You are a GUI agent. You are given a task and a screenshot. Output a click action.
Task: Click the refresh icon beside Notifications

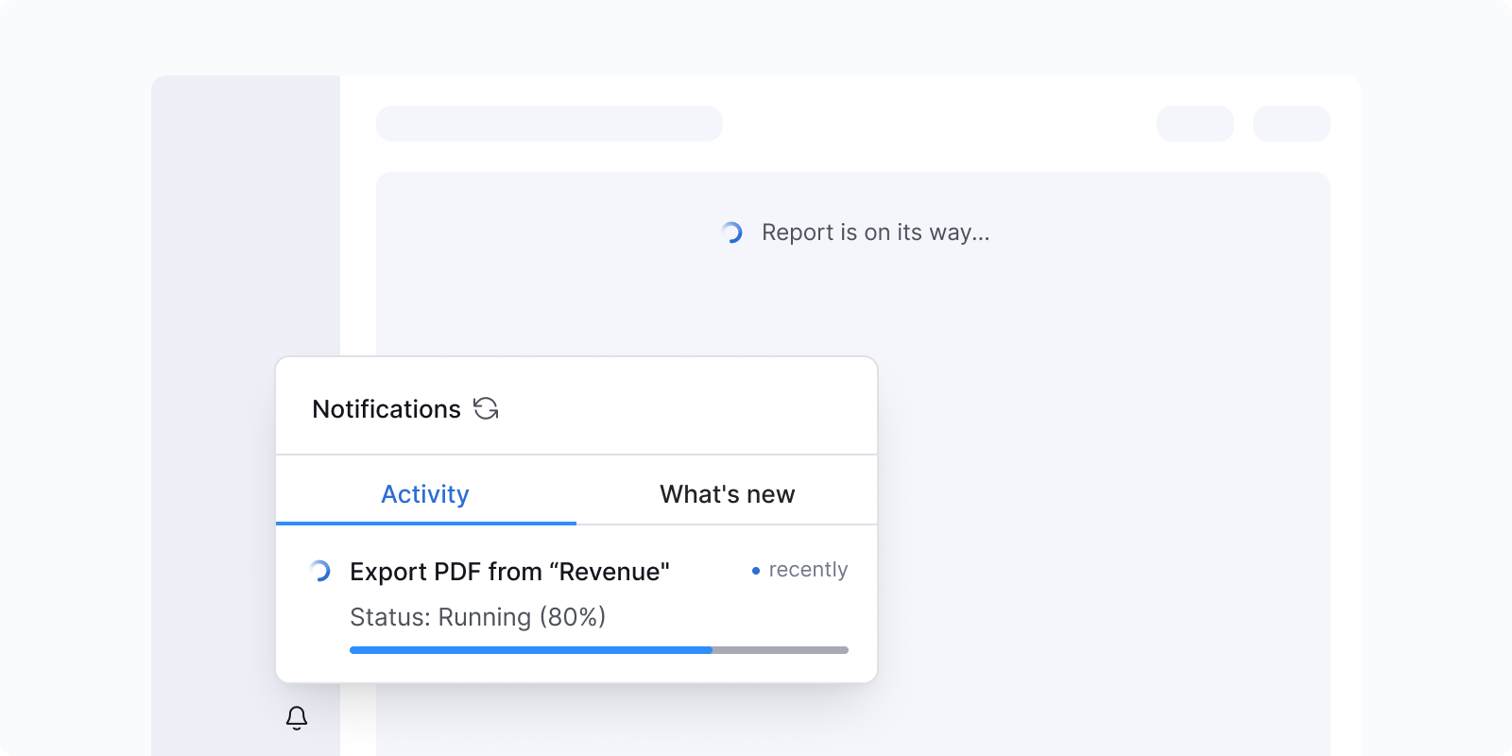486,408
